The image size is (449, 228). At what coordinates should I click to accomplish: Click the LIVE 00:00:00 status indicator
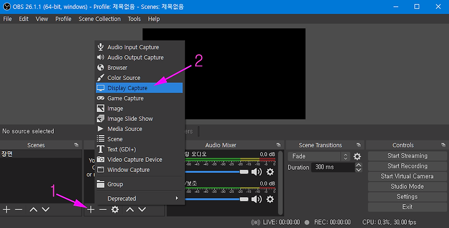click(276, 222)
